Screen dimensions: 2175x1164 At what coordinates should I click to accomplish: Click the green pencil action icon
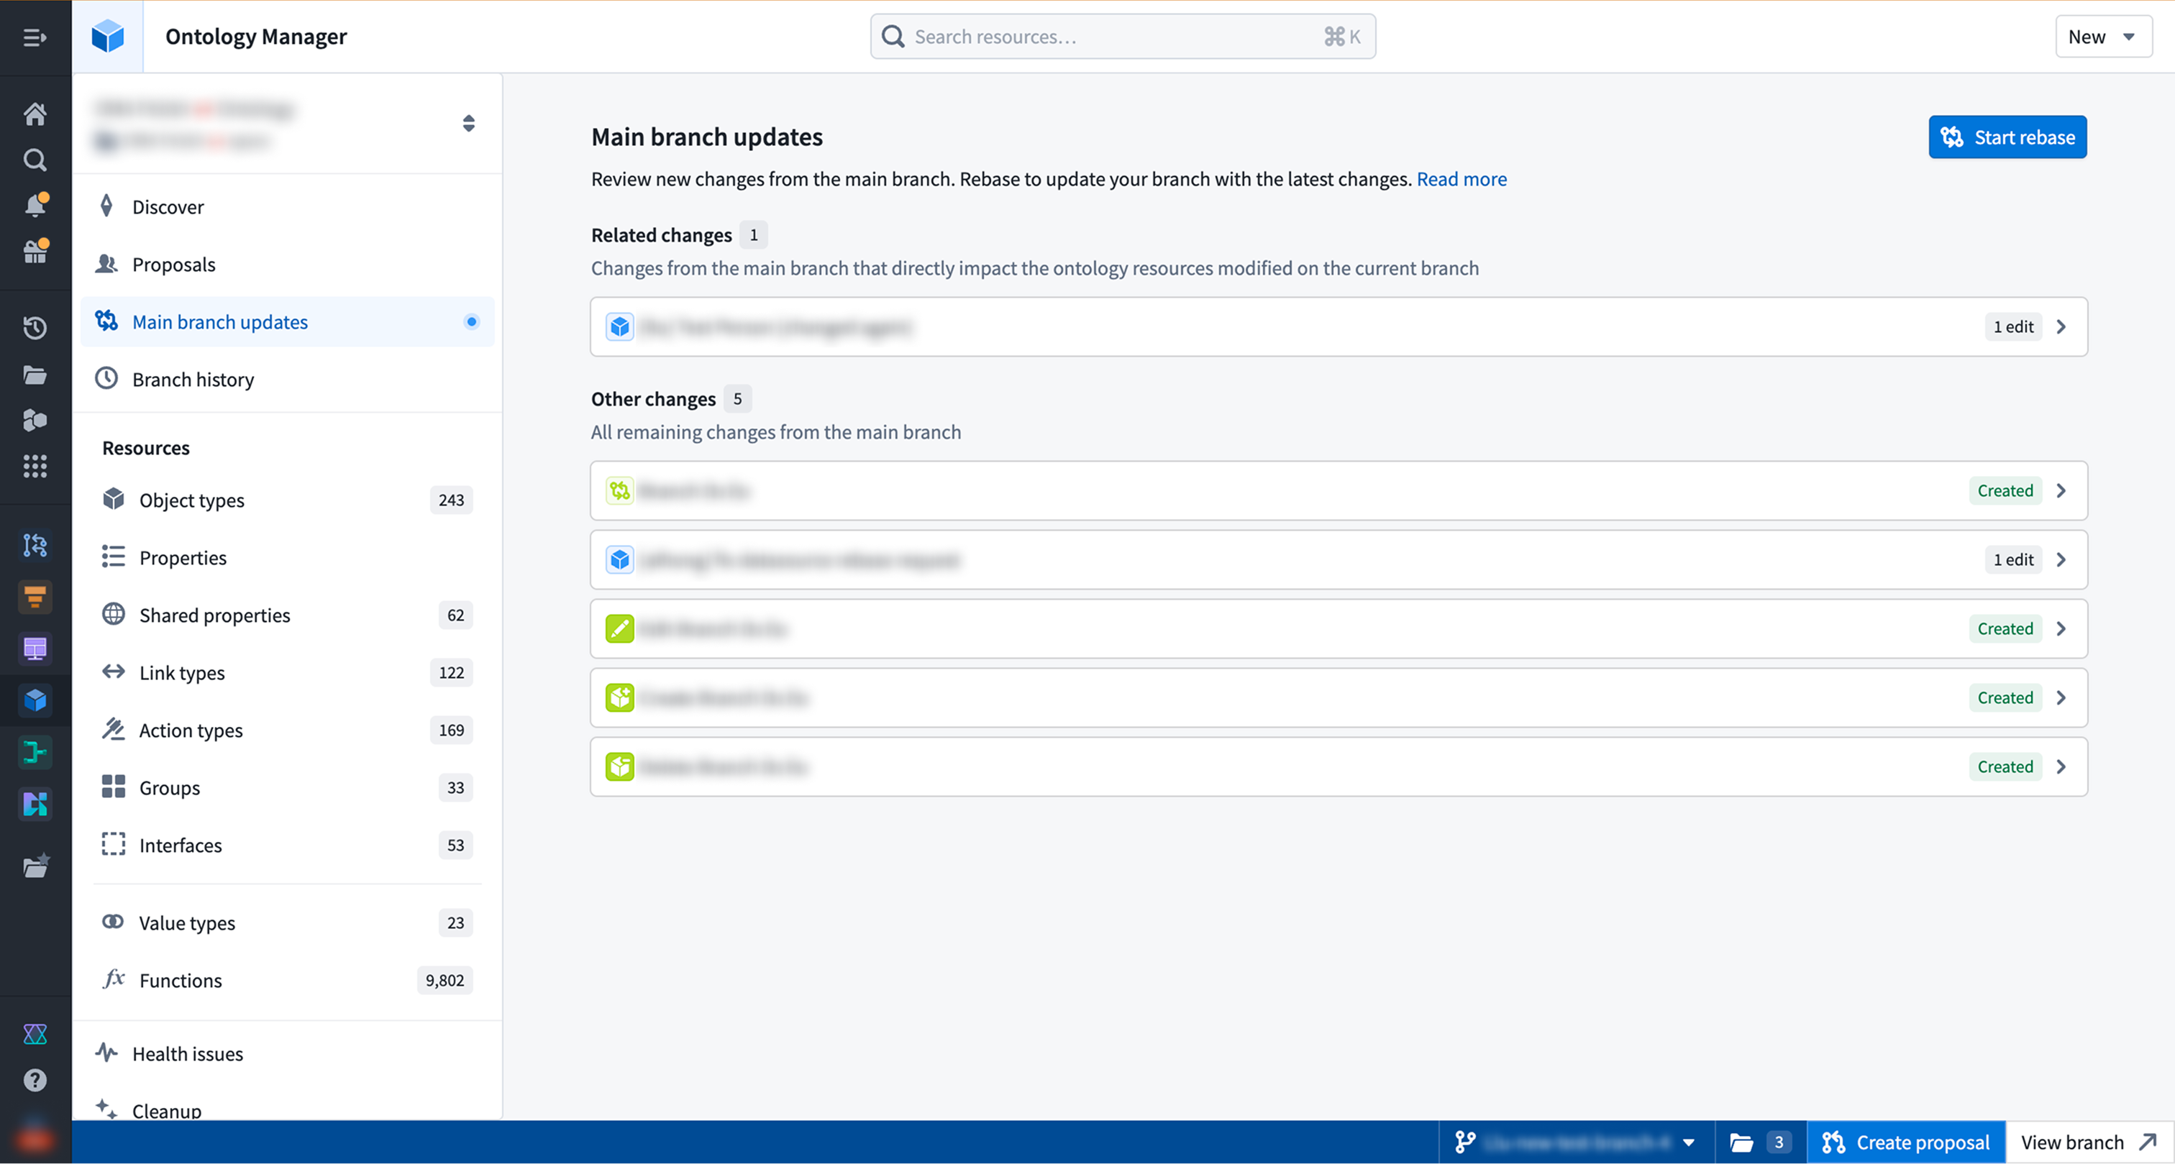(x=620, y=629)
